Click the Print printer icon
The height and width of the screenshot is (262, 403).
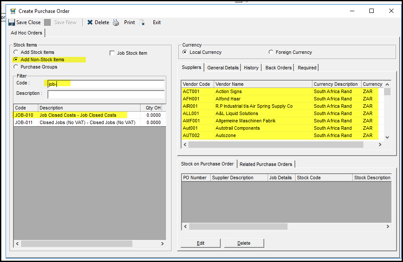(116, 22)
